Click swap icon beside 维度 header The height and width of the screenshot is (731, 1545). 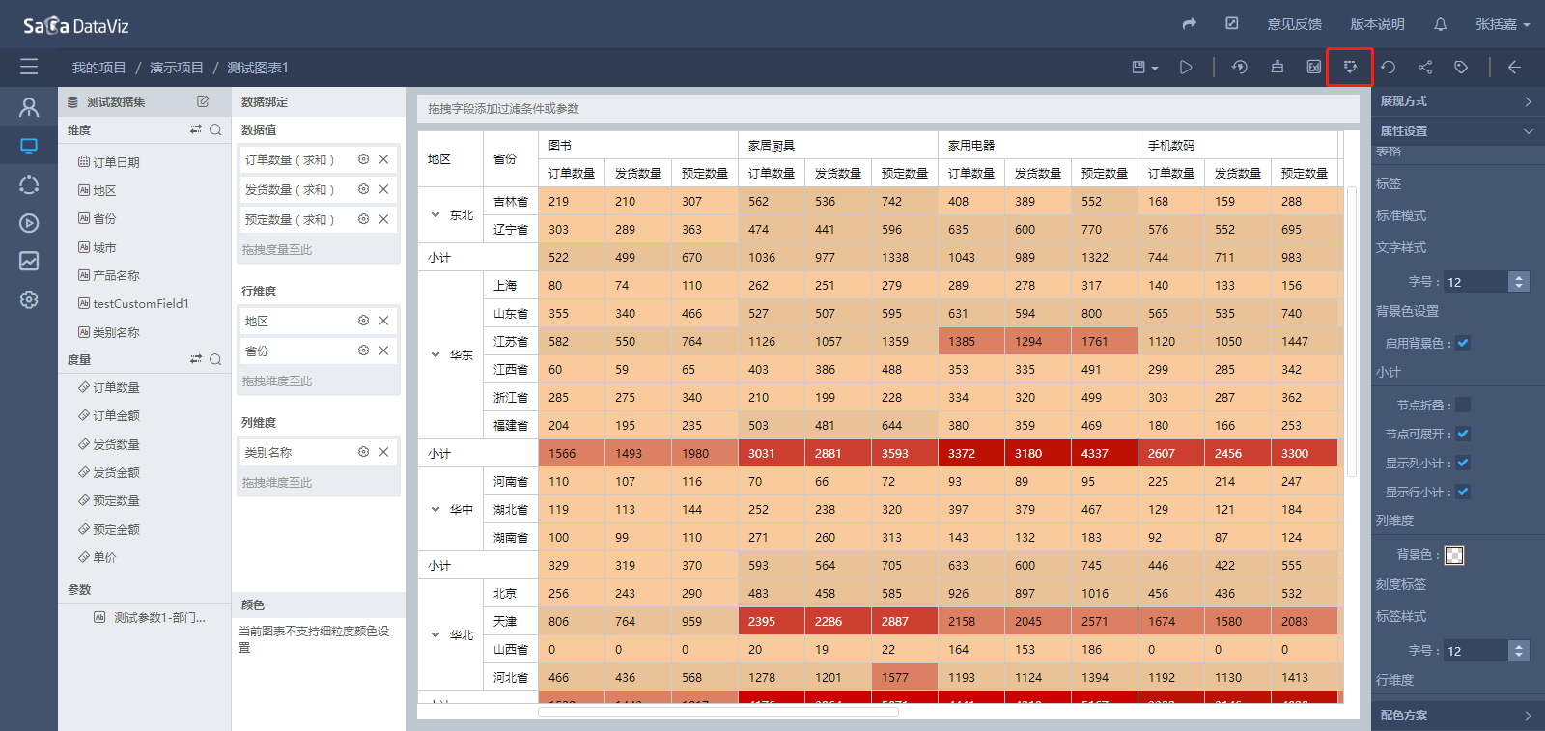196,129
